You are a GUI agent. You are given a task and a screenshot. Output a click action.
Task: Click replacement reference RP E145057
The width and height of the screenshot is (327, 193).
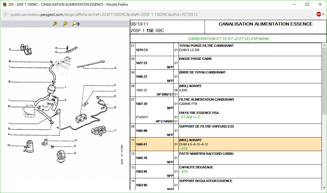164,121
